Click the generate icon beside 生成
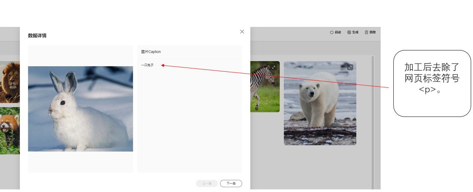This screenshot has width=473, height=192. coord(349,32)
